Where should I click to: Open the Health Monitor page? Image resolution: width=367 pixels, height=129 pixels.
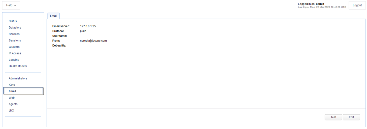(x=18, y=66)
